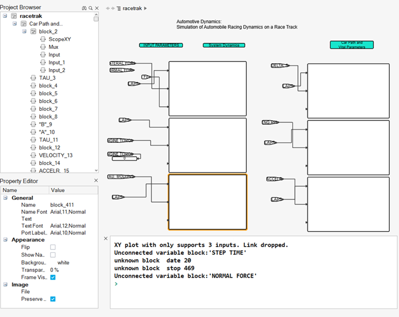Image resolution: width=399 pixels, height=317 pixels.
Task: Click the magnifier search icon in Project Browser
Action: click(x=90, y=8)
